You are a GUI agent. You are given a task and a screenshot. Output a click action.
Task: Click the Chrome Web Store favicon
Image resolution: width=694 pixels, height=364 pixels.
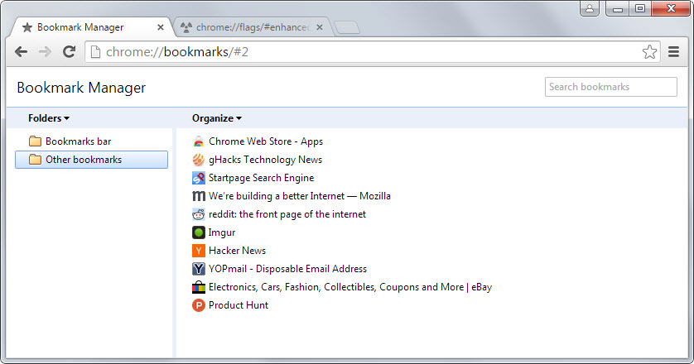pos(198,141)
